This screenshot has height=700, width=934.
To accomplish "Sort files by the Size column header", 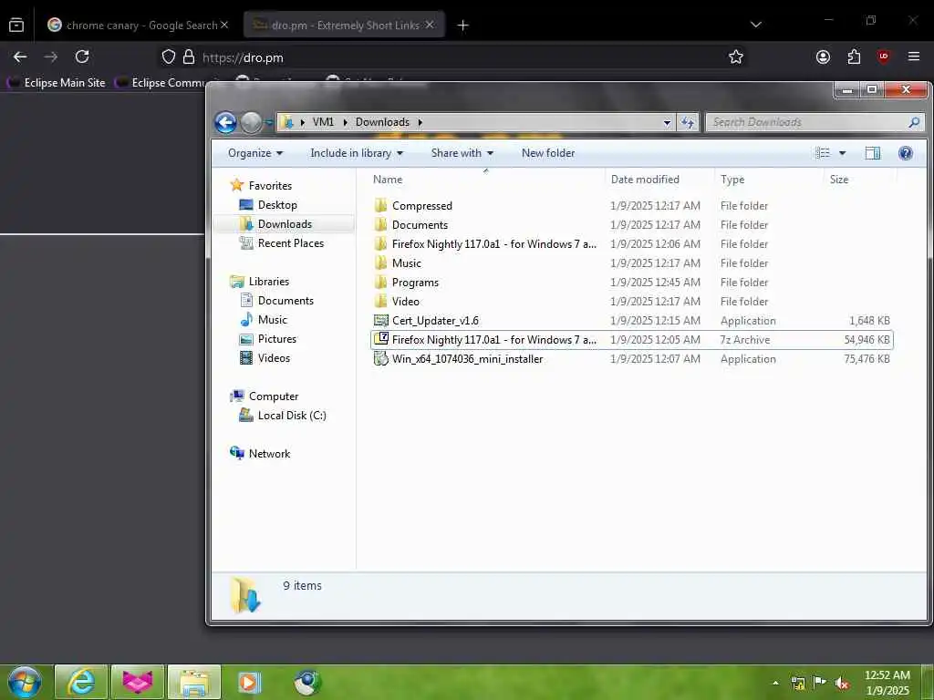I will click(839, 180).
